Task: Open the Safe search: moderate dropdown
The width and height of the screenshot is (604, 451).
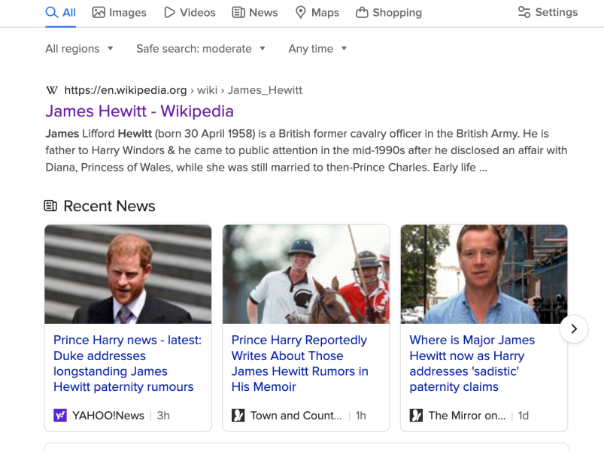Action: click(201, 49)
